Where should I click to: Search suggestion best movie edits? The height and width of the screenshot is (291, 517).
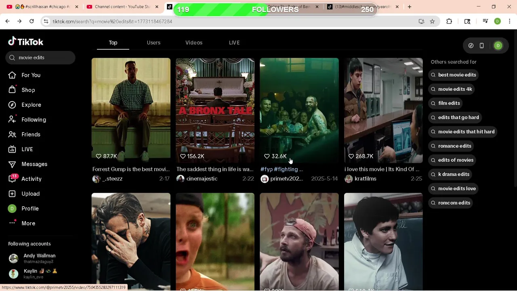[x=454, y=75]
